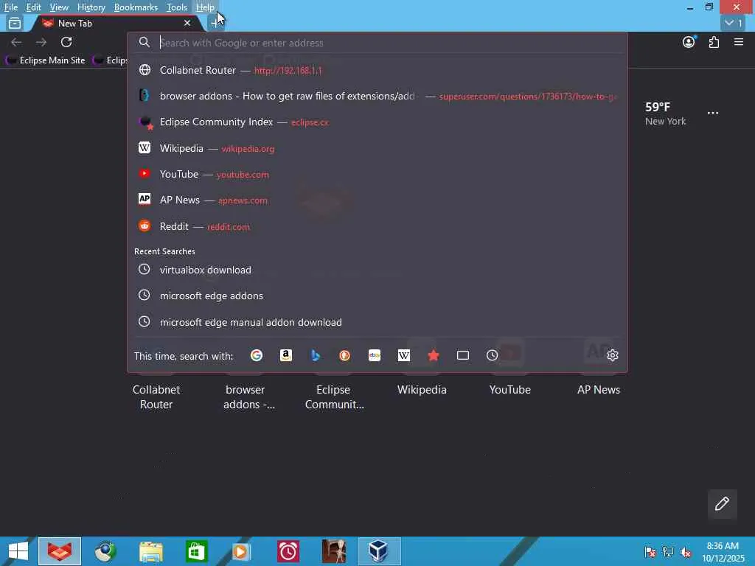Search history using the clock icon
The image size is (755, 566).
coord(492,356)
